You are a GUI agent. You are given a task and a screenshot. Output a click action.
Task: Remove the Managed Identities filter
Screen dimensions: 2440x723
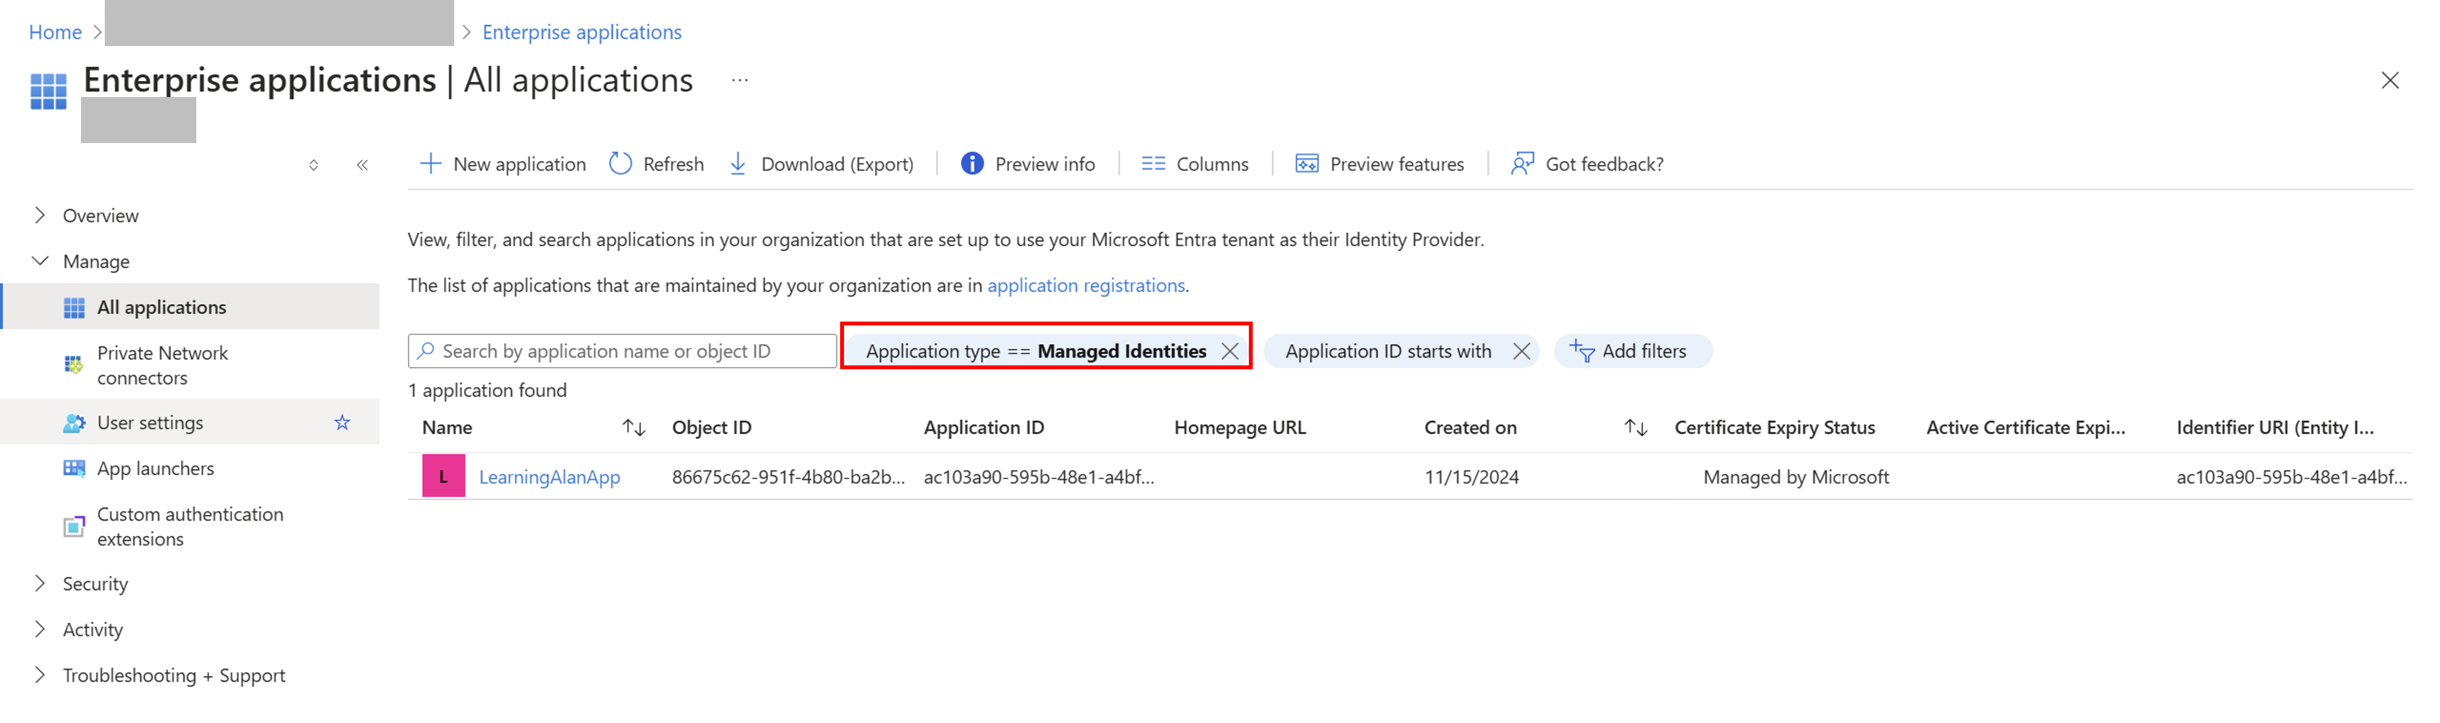click(x=1229, y=350)
